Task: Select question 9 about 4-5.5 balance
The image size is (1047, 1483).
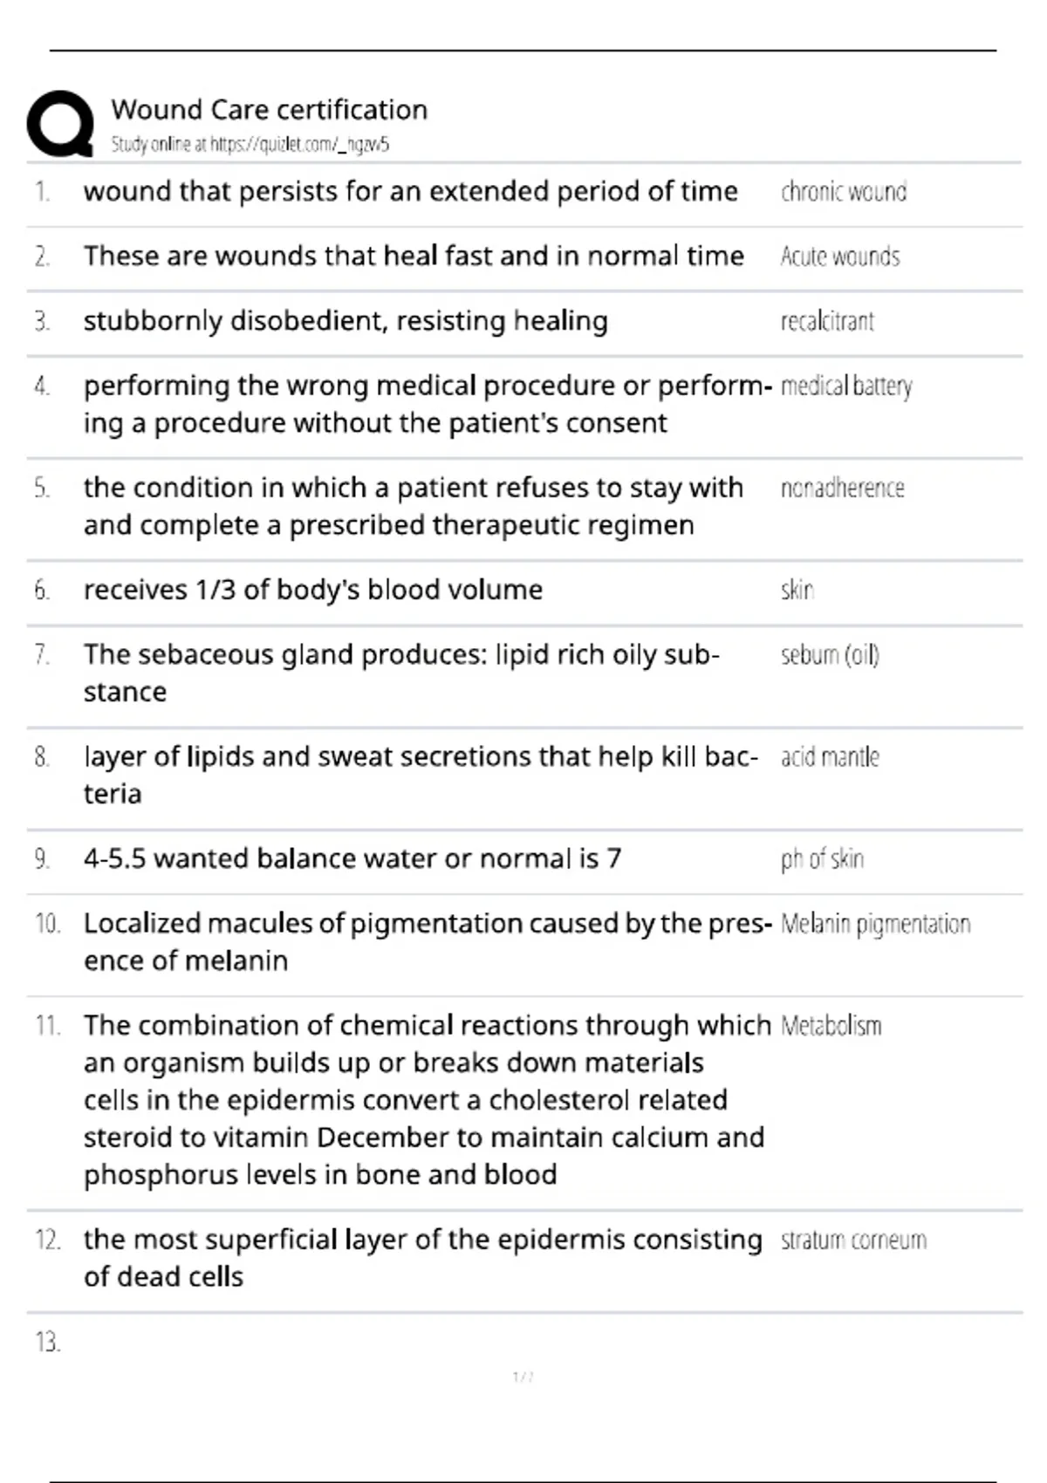Action: click(x=352, y=859)
